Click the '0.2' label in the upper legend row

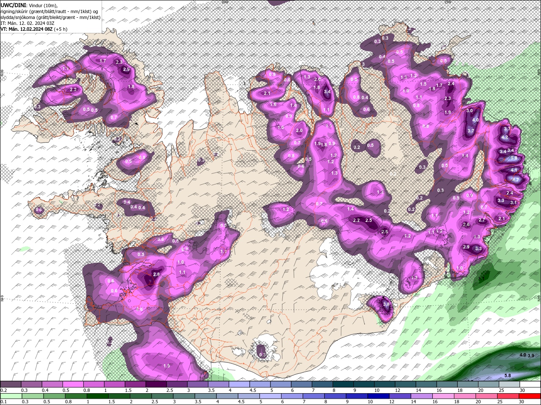pos(3,390)
